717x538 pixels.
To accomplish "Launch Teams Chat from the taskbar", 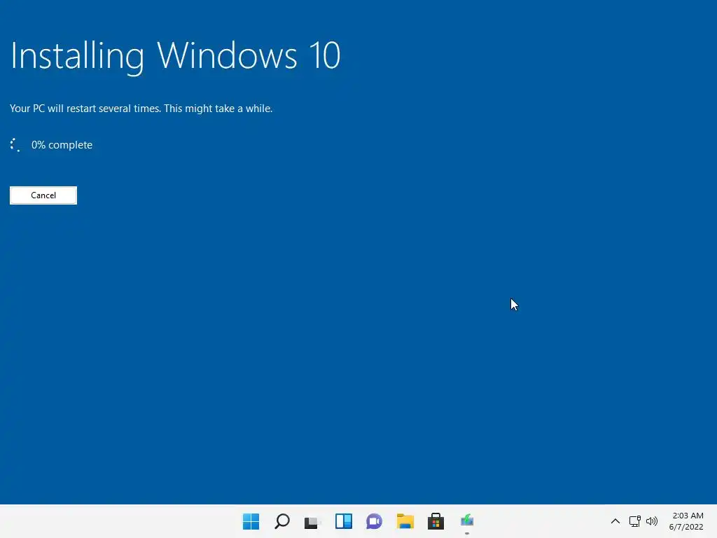I will (374, 521).
